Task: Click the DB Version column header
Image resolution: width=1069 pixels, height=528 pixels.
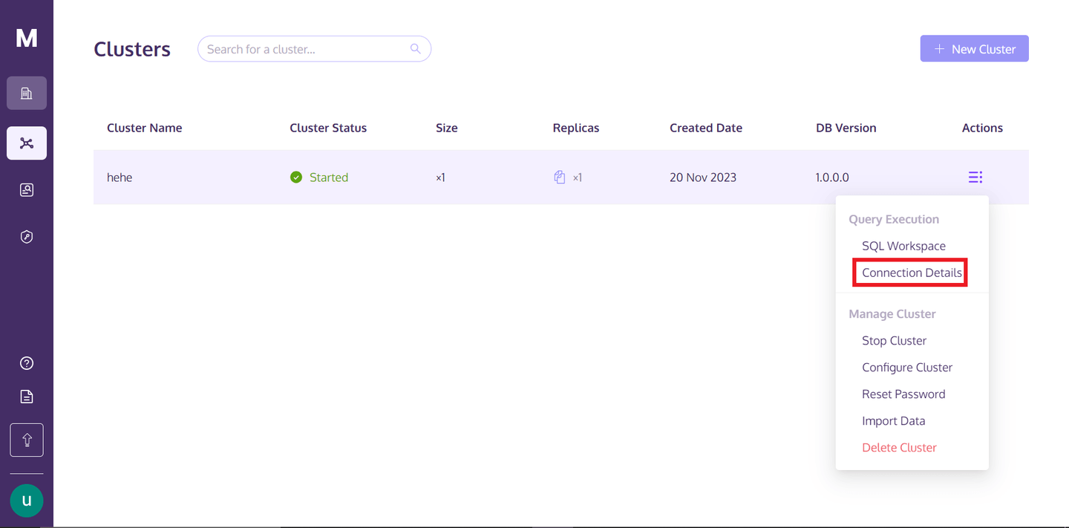Action: click(x=846, y=128)
